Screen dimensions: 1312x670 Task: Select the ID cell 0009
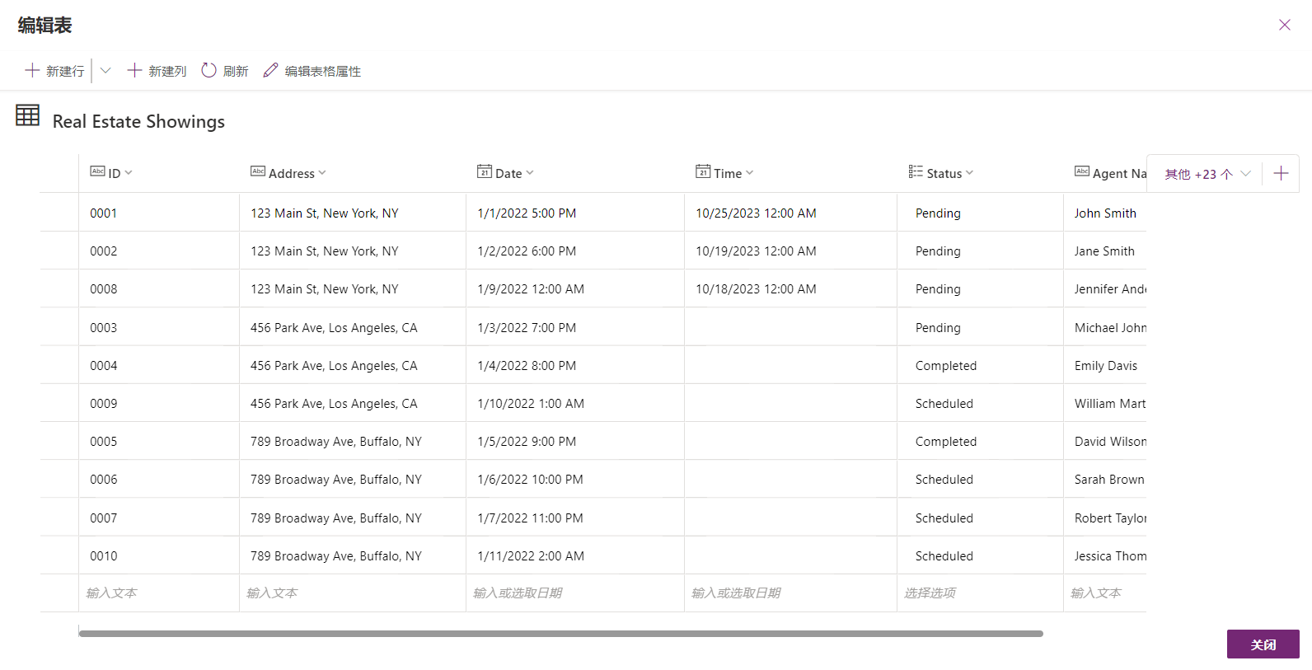(x=159, y=403)
